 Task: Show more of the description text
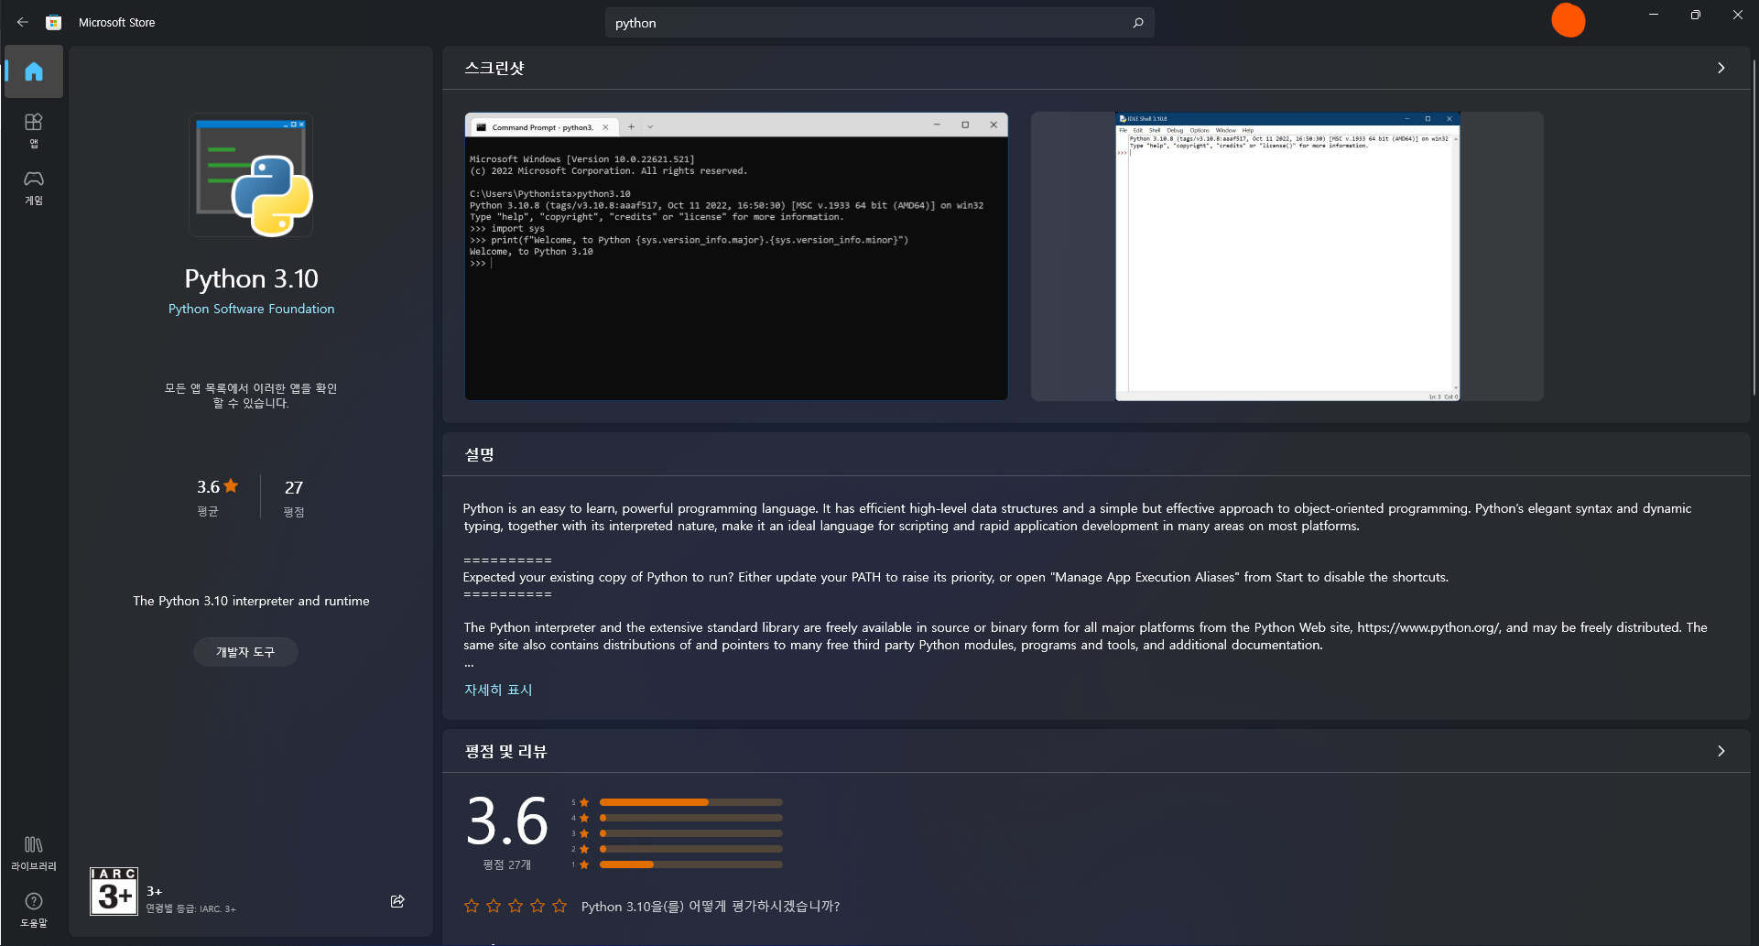pyautogui.click(x=498, y=690)
